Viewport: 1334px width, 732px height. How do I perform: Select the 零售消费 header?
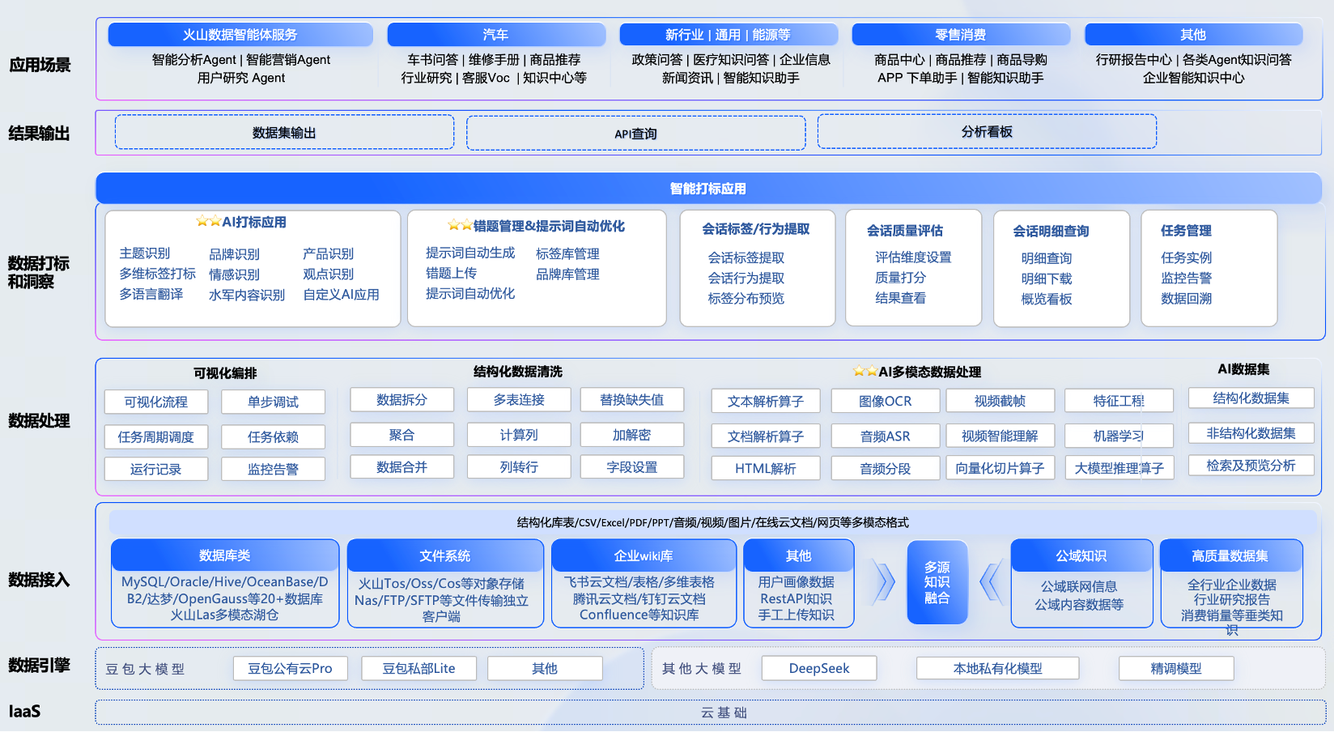(x=961, y=35)
